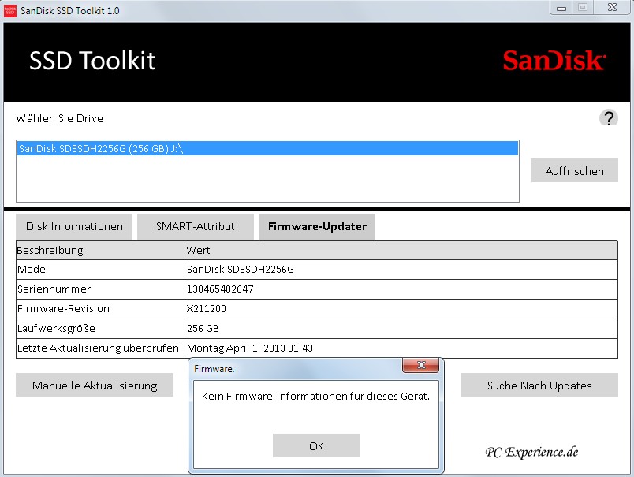The image size is (634, 477).
Task: Click the Laufwerksgröße row label
Action: click(x=56, y=328)
